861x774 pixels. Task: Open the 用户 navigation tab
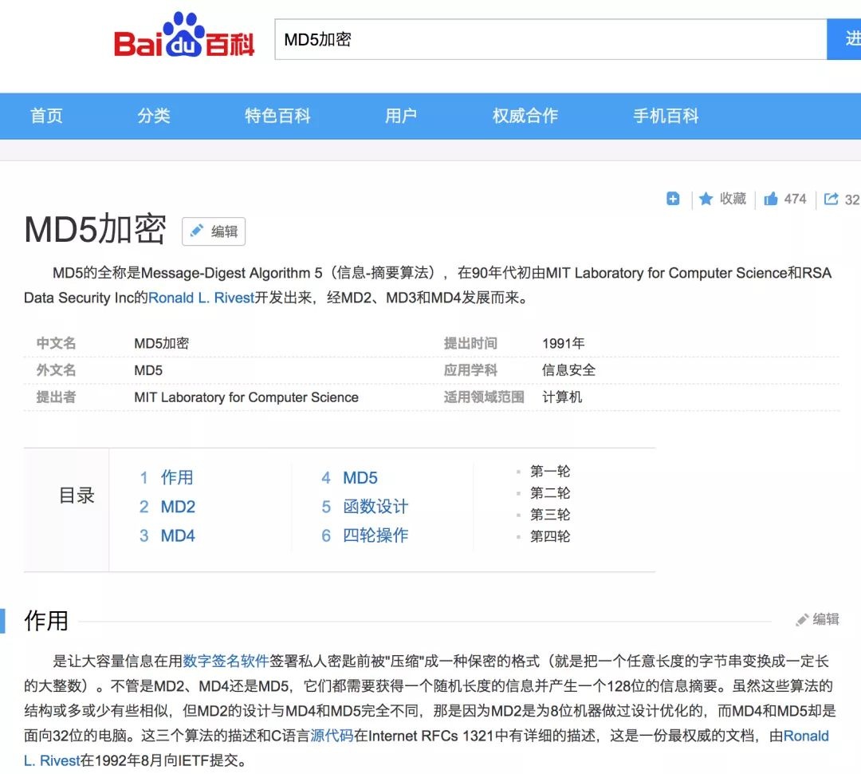tap(401, 116)
